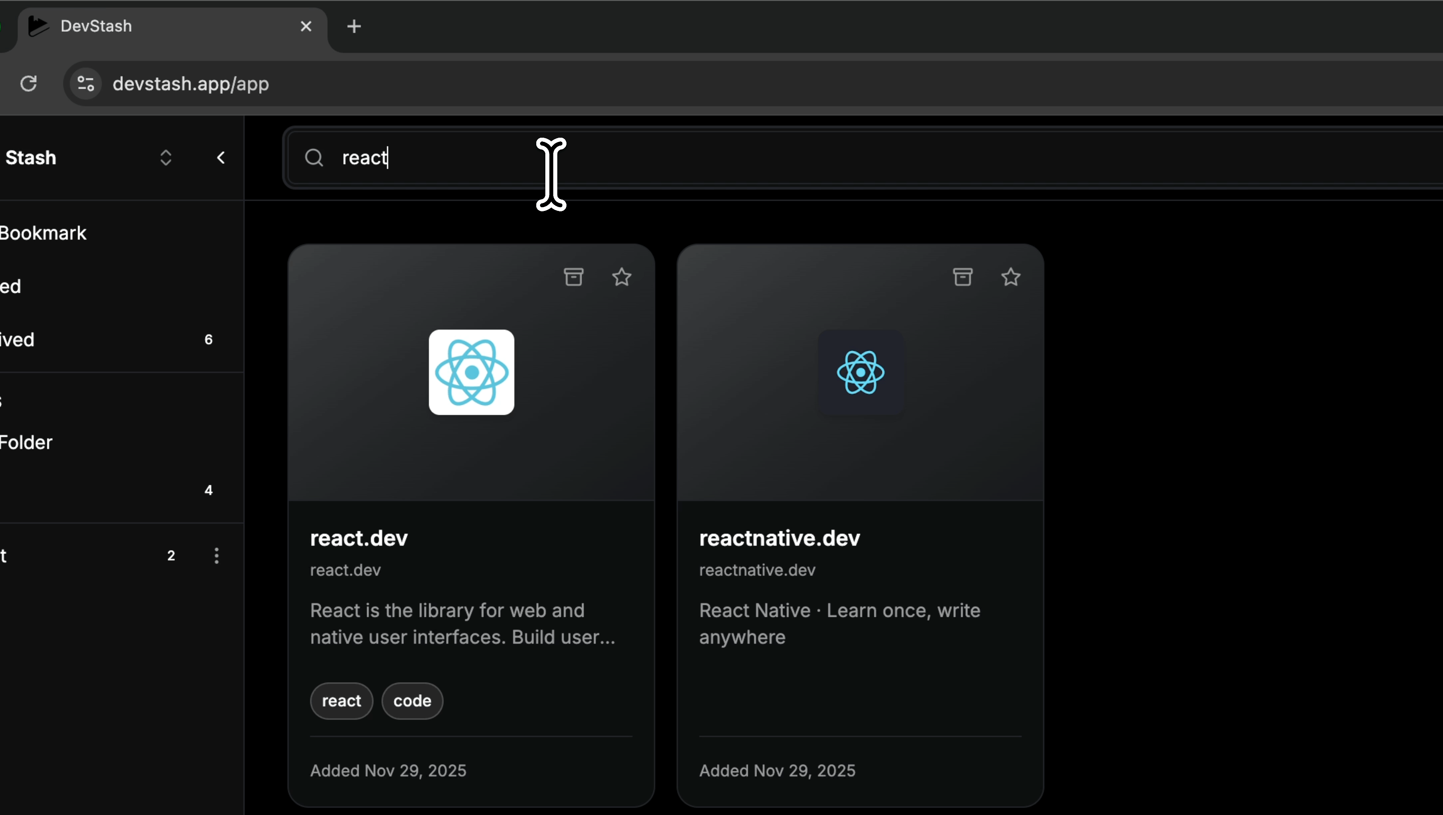Open the Stash switcher dropdown
This screenshot has height=815, width=1443.
165,158
